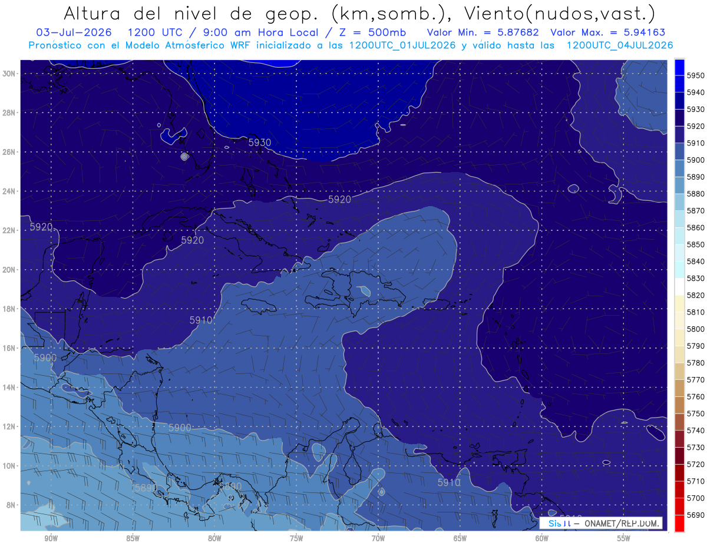This screenshot has height=546, width=707.
Task: Click the 85W longitude axis label
Action: coord(133,538)
